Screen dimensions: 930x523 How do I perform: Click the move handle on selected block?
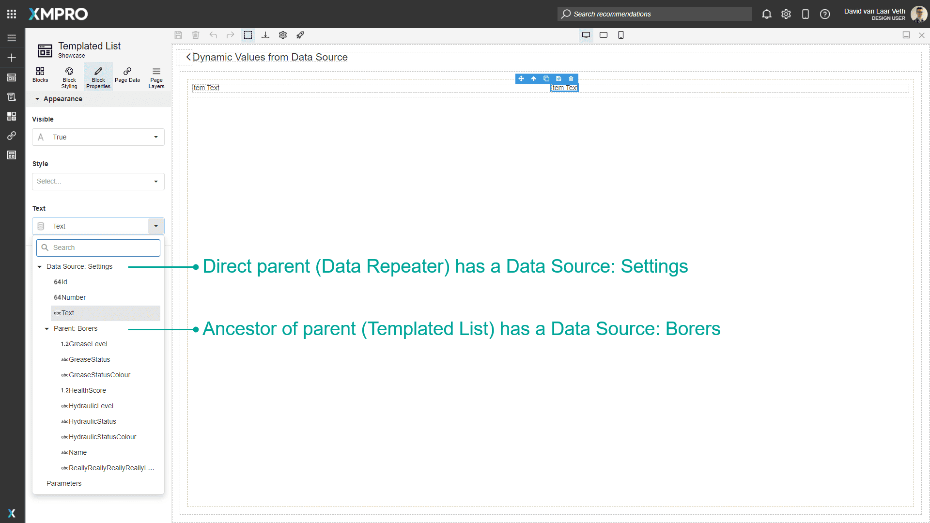521,78
